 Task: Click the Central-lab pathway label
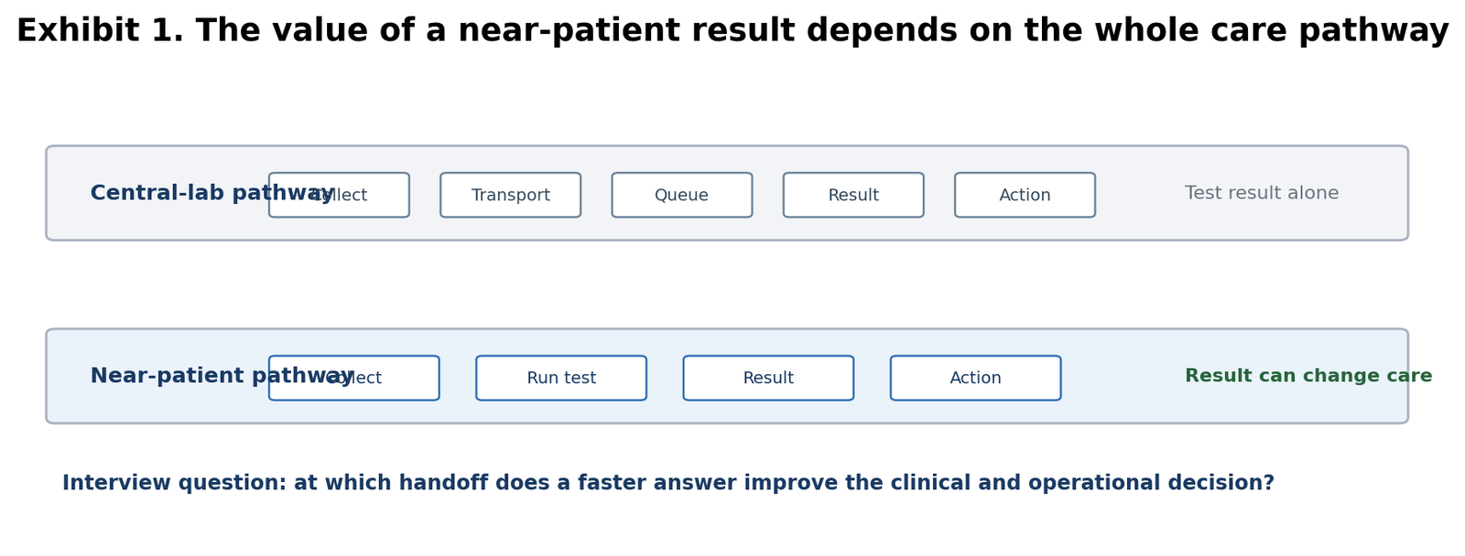(212, 194)
